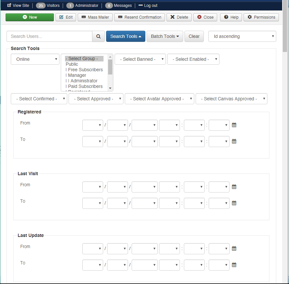Open last time dropdown of Registered To

219,142
